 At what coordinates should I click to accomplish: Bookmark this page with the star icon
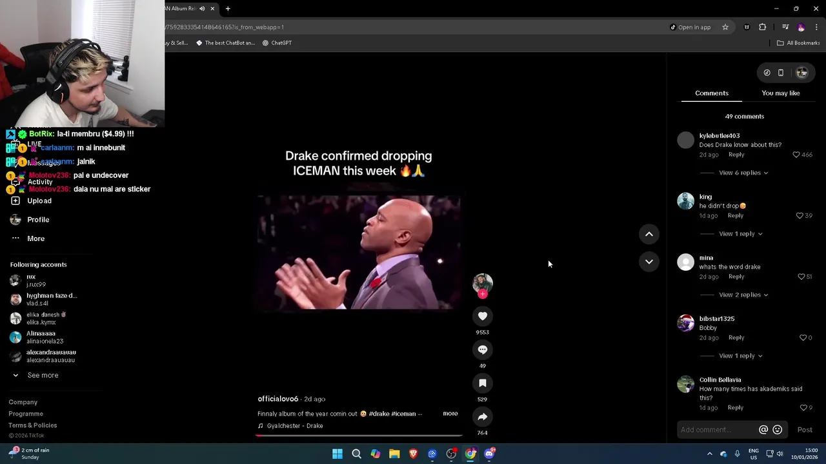tap(725, 27)
